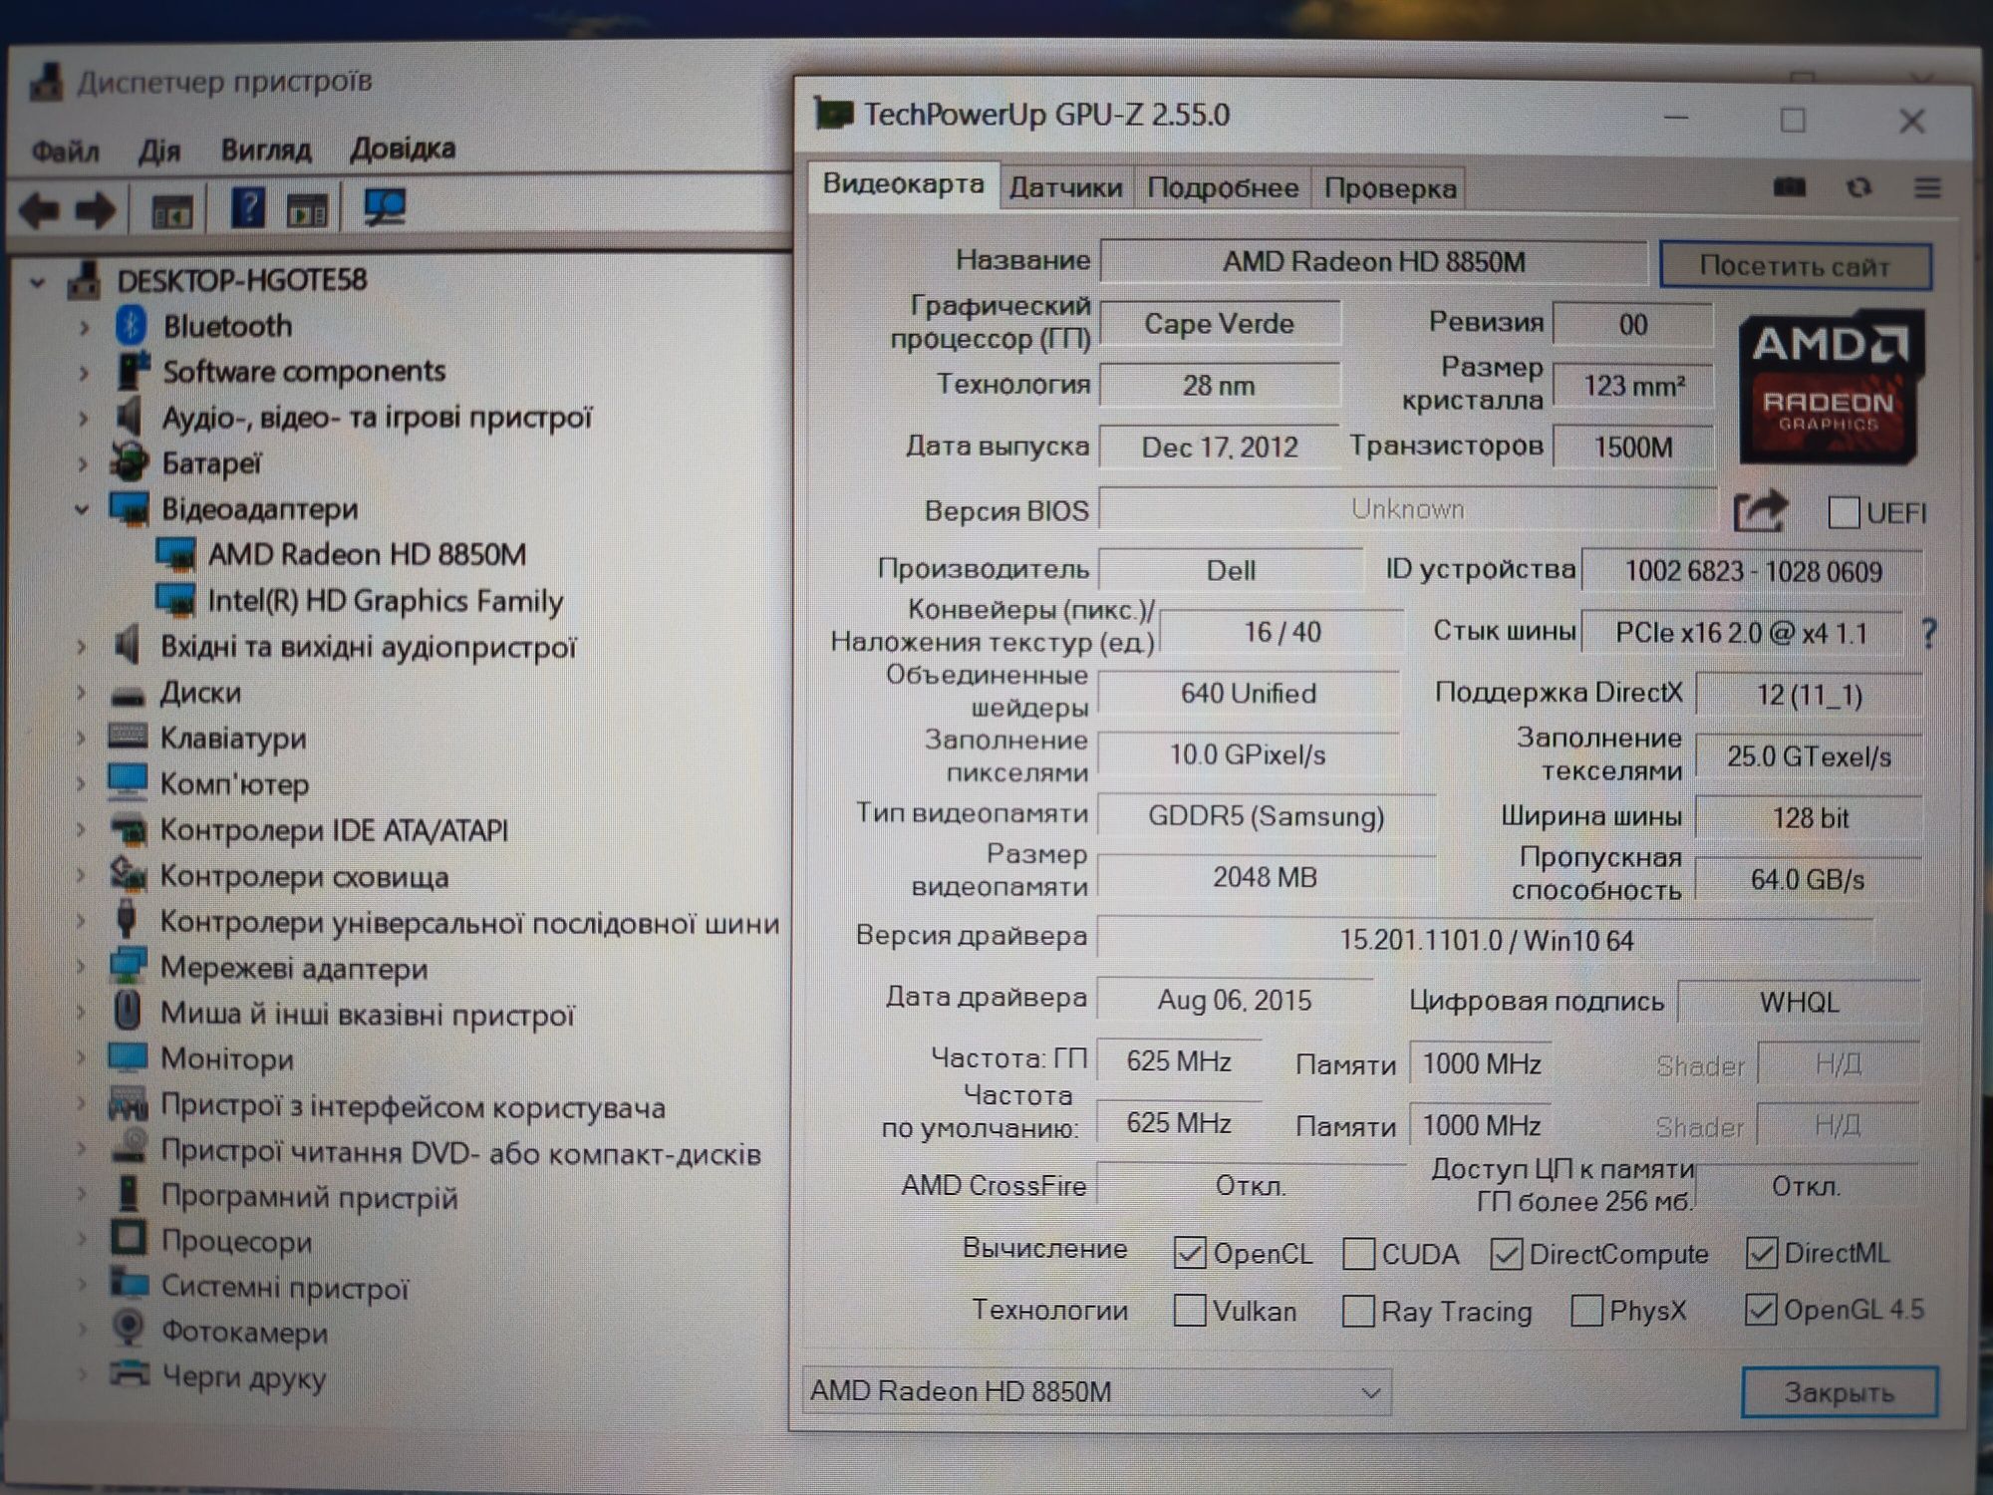Select Миша й інші вказівні пристрої icon
This screenshot has height=1495, width=1993.
(x=127, y=1012)
